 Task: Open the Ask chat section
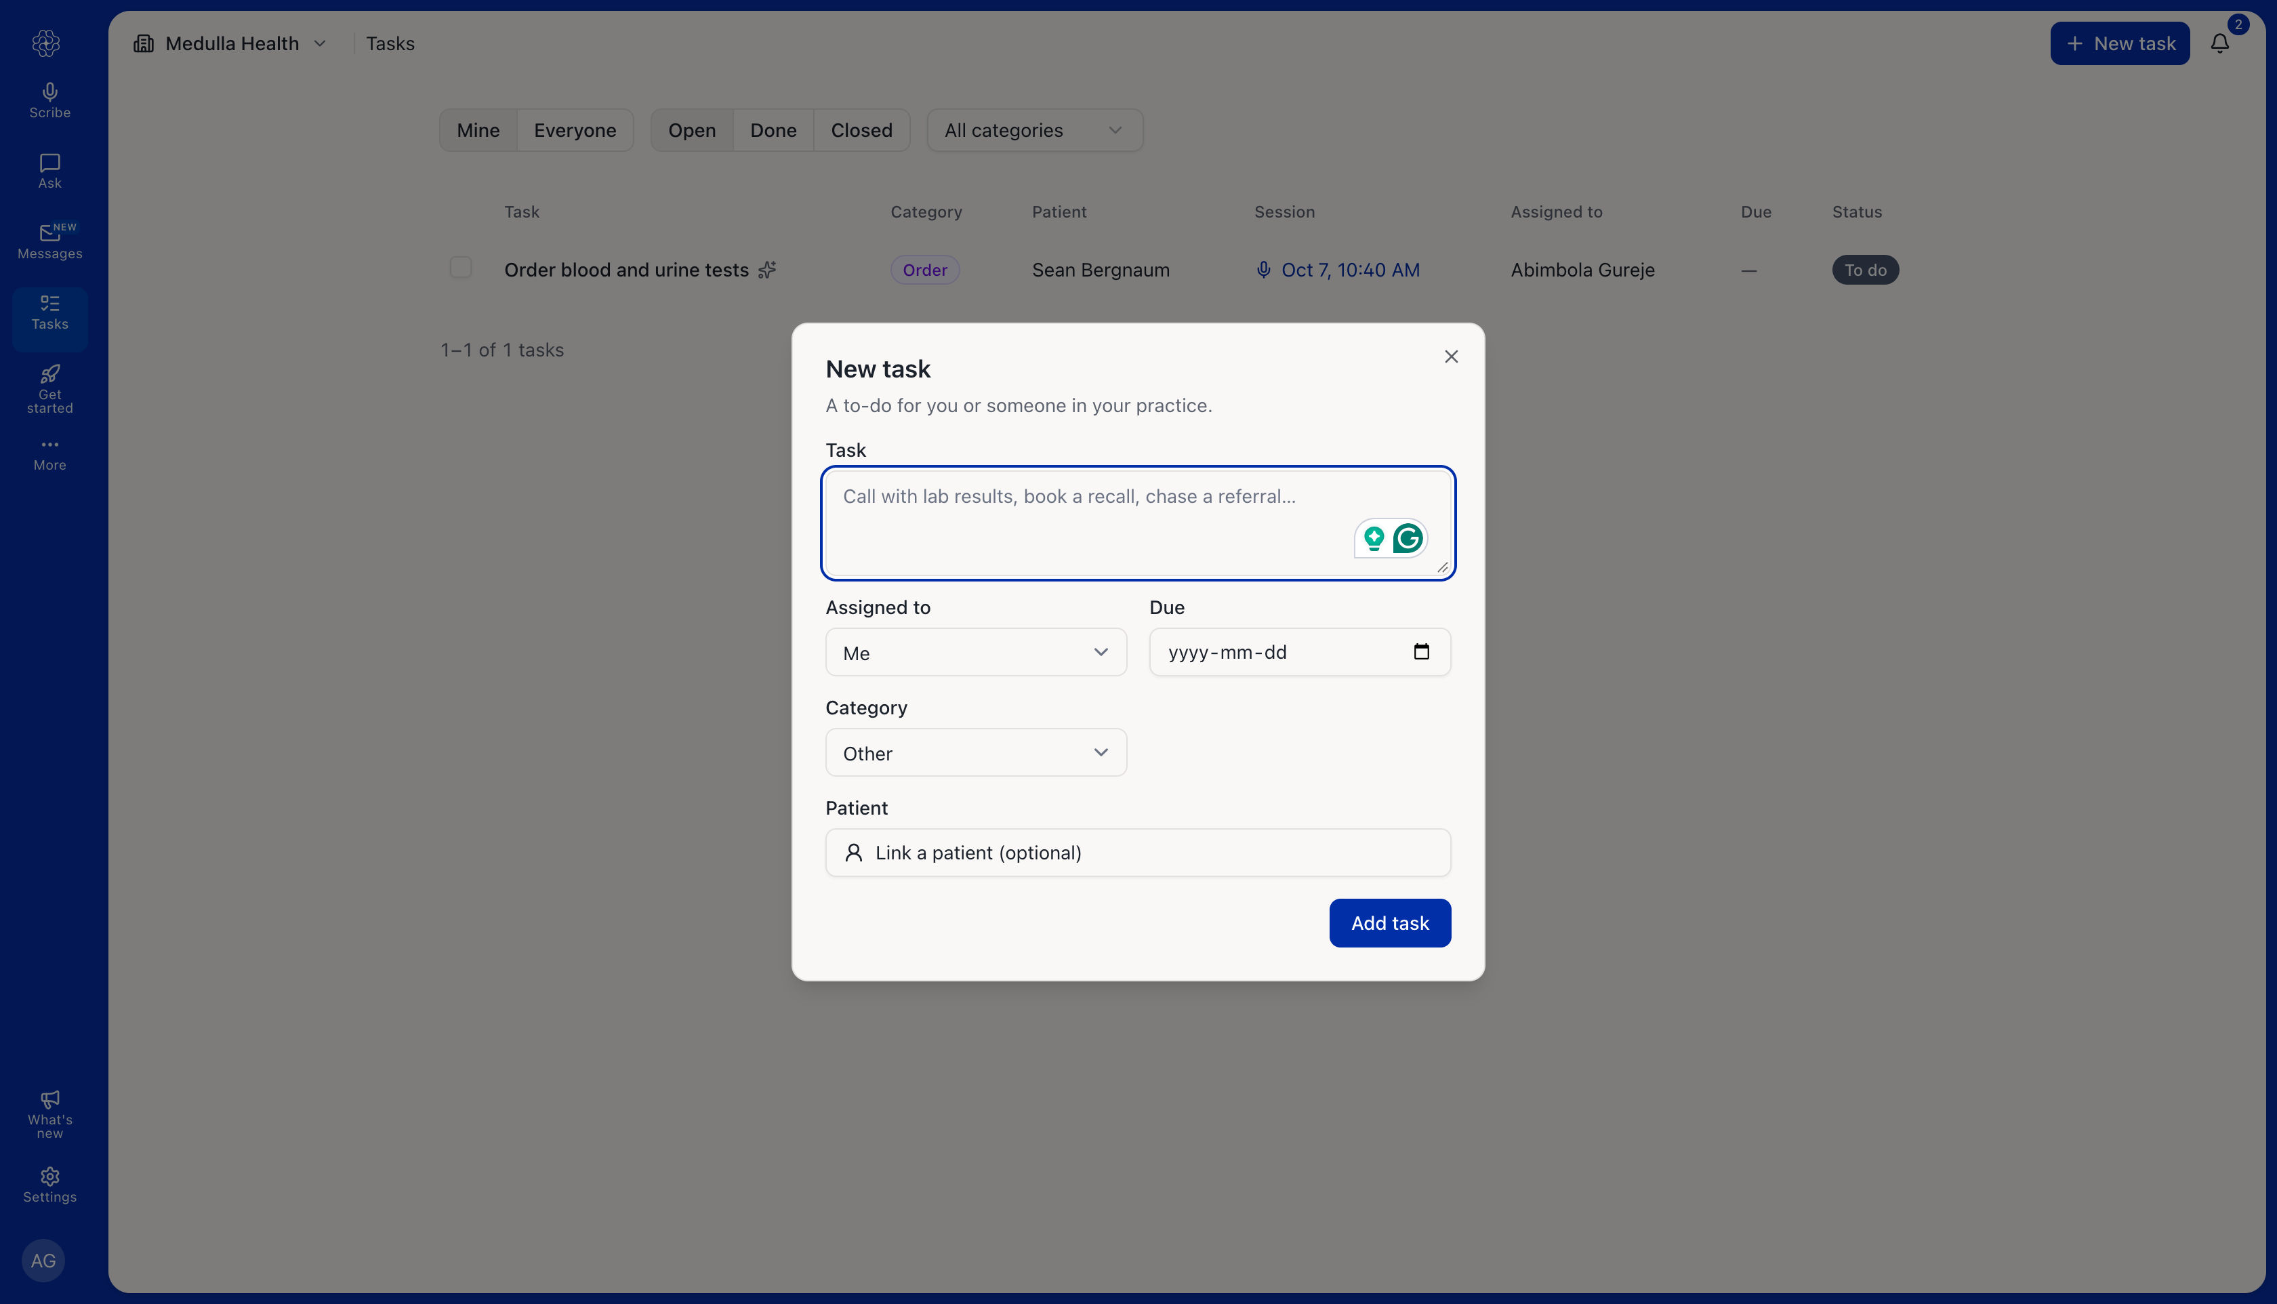click(x=49, y=171)
